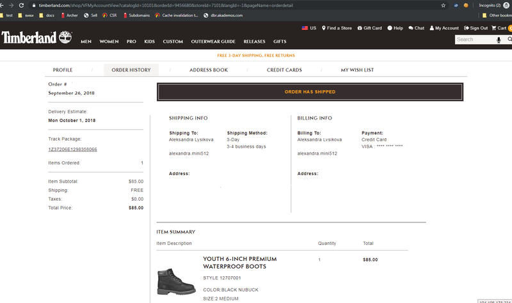
Task: Switch to the Credit Cards tab
Action: coord(284,70)
